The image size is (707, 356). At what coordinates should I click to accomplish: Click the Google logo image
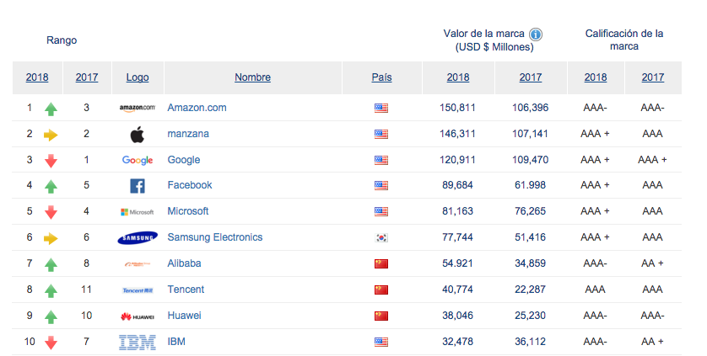tap(137, 160)
